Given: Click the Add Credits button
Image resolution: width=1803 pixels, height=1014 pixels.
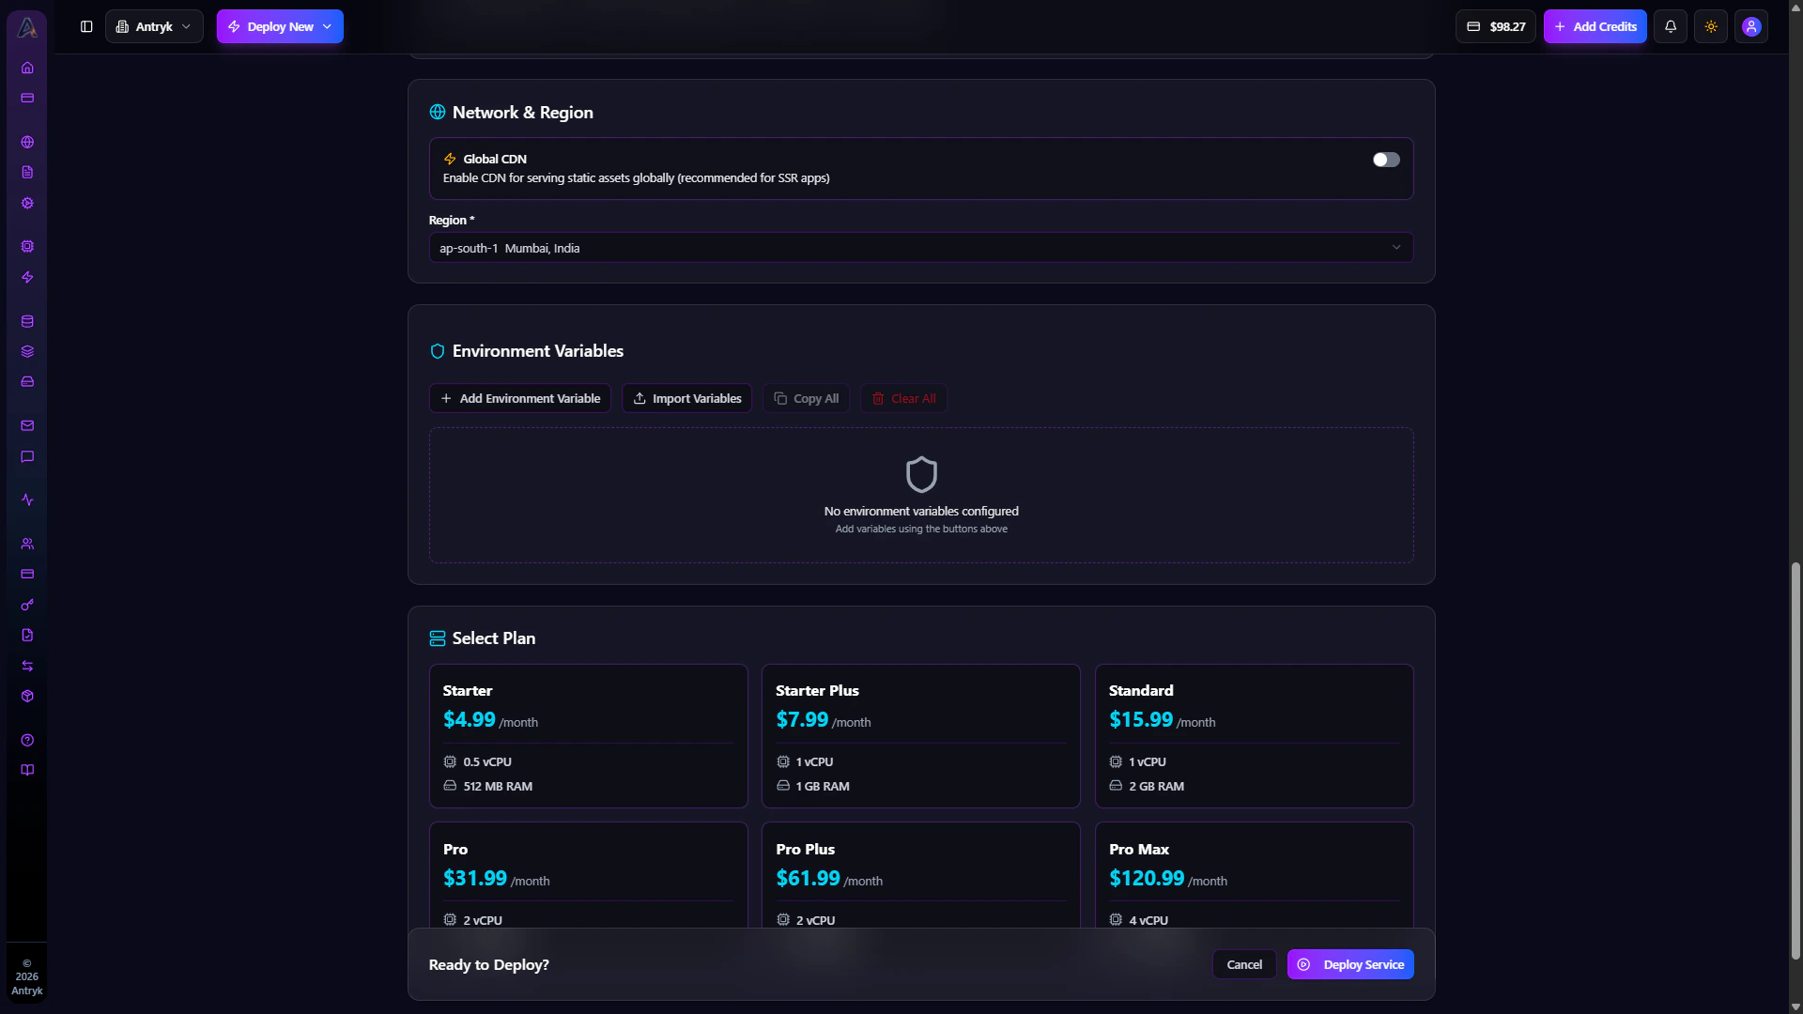Looking at the screenshot, I should pyautogui.click(x=1595, y=26).
